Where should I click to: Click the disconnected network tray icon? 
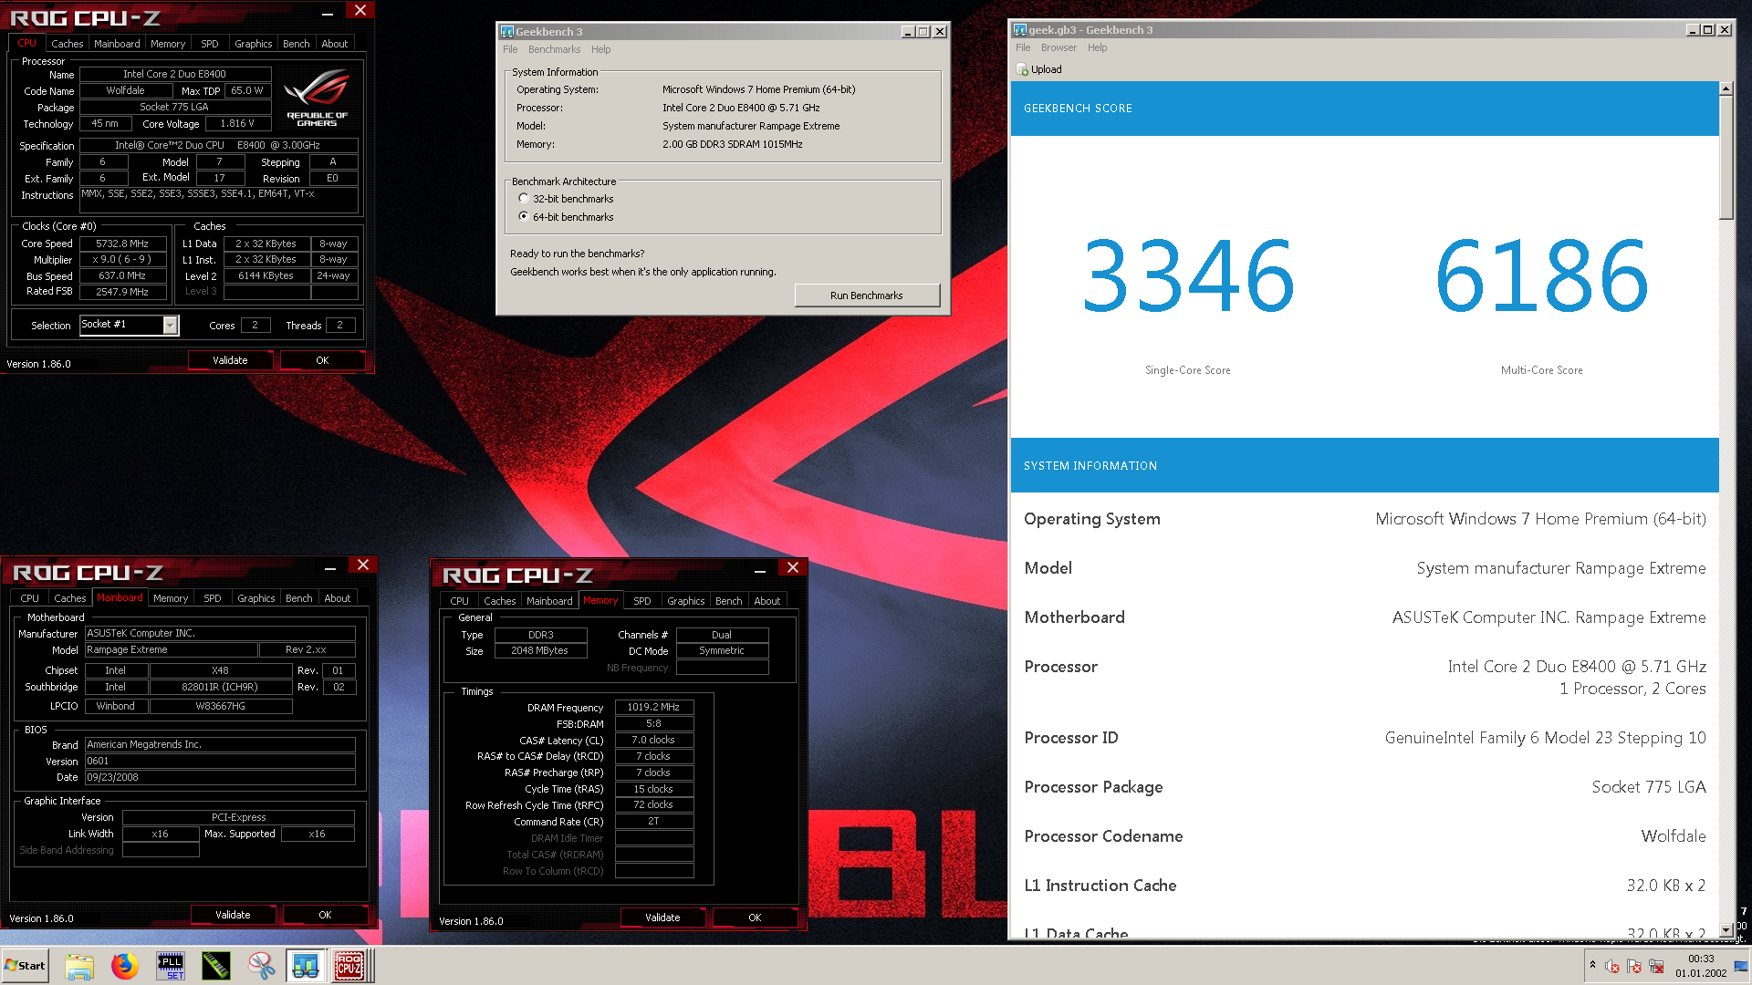click(1656, 967)
